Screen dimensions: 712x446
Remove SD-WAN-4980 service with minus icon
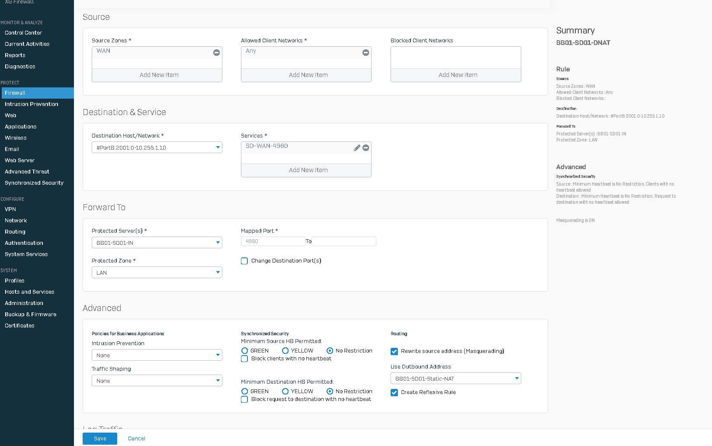click(366, 148)
